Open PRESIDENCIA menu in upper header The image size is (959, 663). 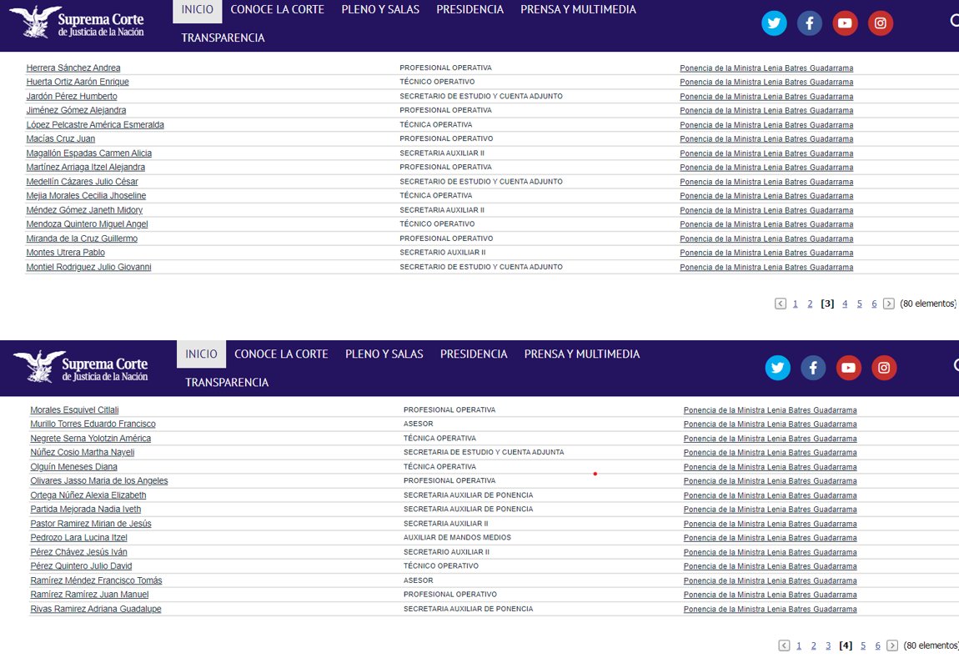pos(469,10)
